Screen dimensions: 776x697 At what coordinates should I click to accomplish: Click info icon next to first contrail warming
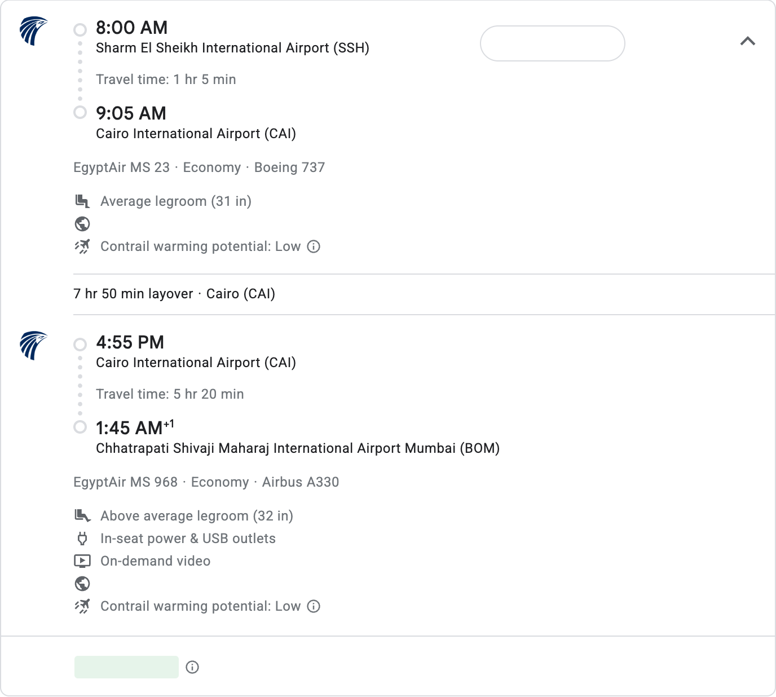click(314, 246)
